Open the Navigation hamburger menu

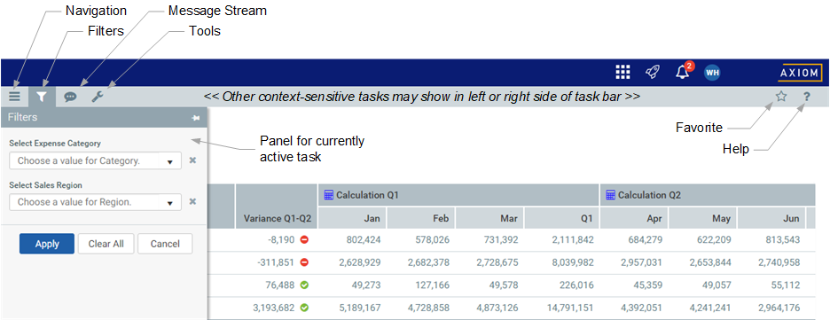pos(14,97)
